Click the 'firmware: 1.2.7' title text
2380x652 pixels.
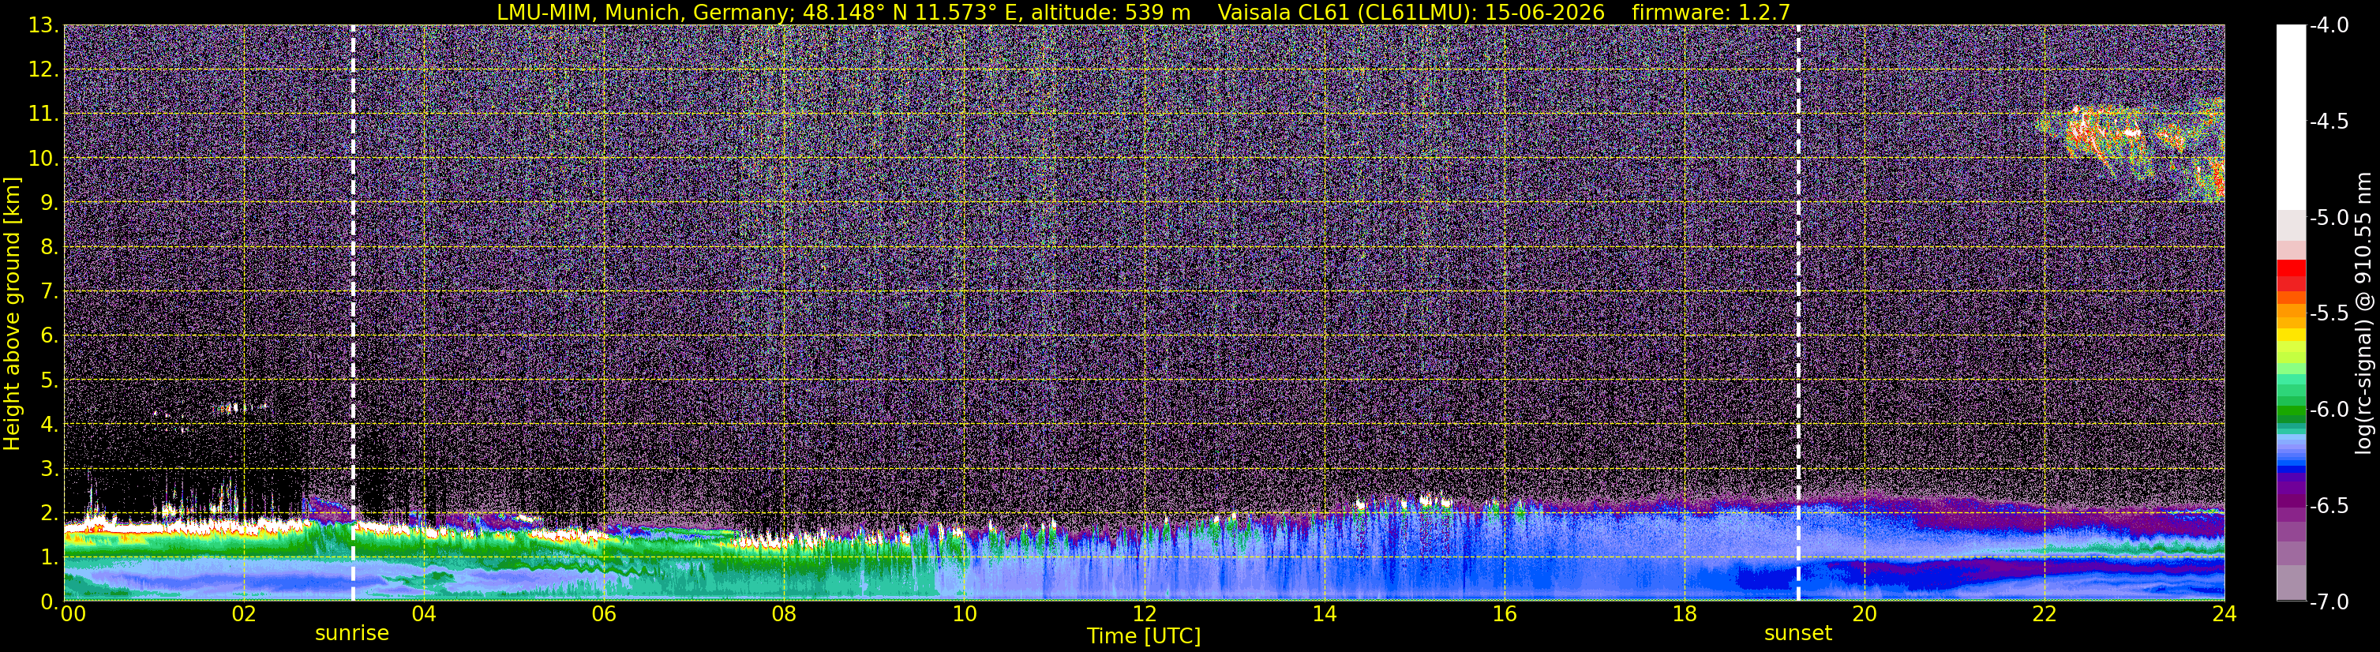pos(1711,12)
